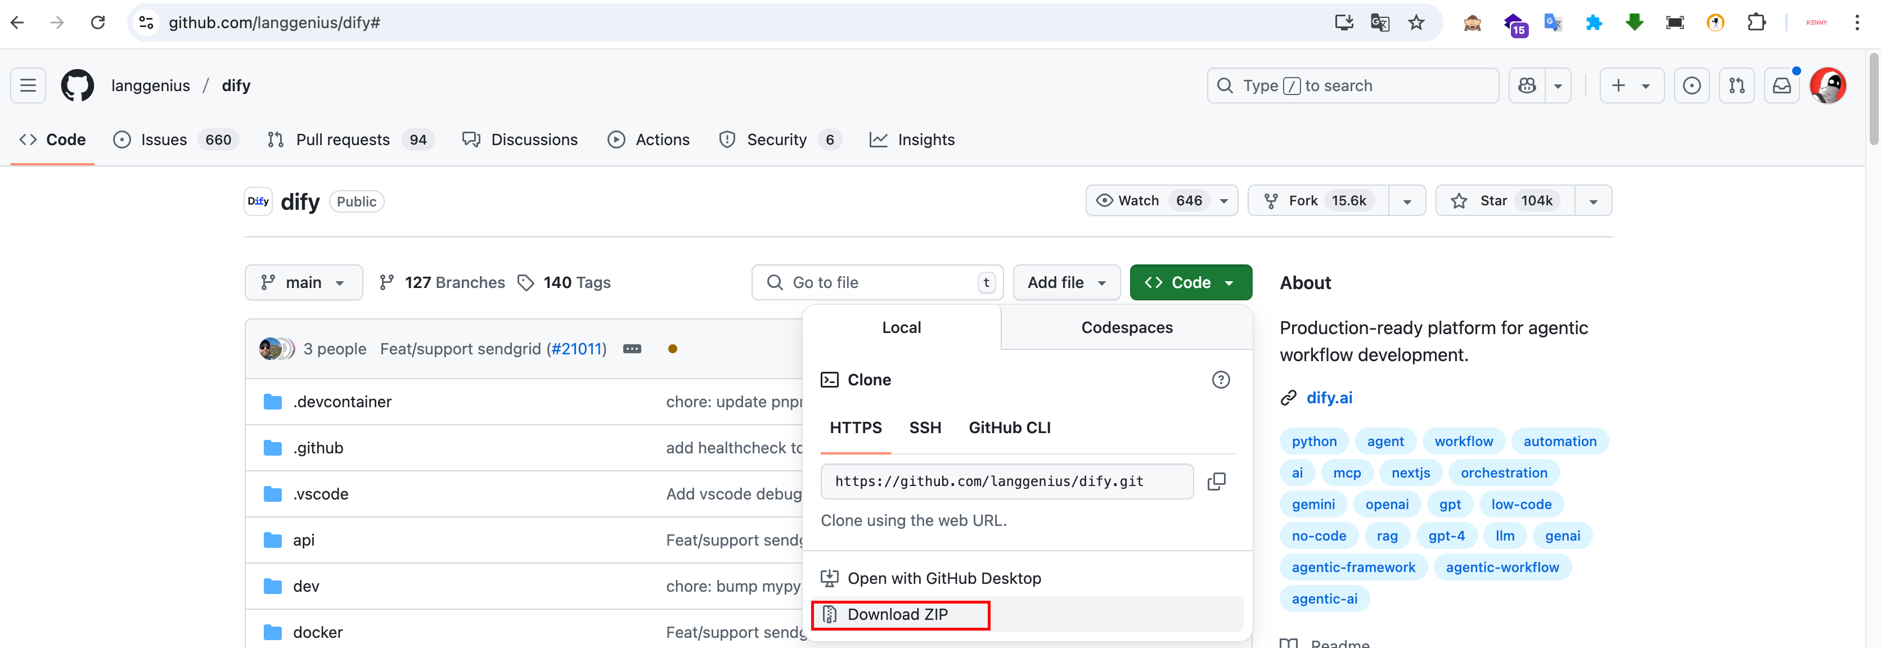Click the install app icon in address bar

(x=1344, y=22)
